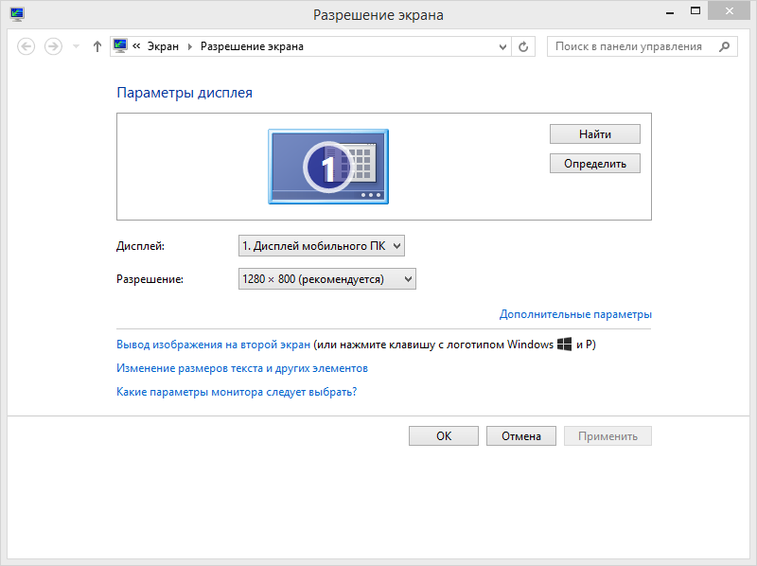
Task: Open the 'Дисплей' dropdown list
Action: (x=322, y=246)
